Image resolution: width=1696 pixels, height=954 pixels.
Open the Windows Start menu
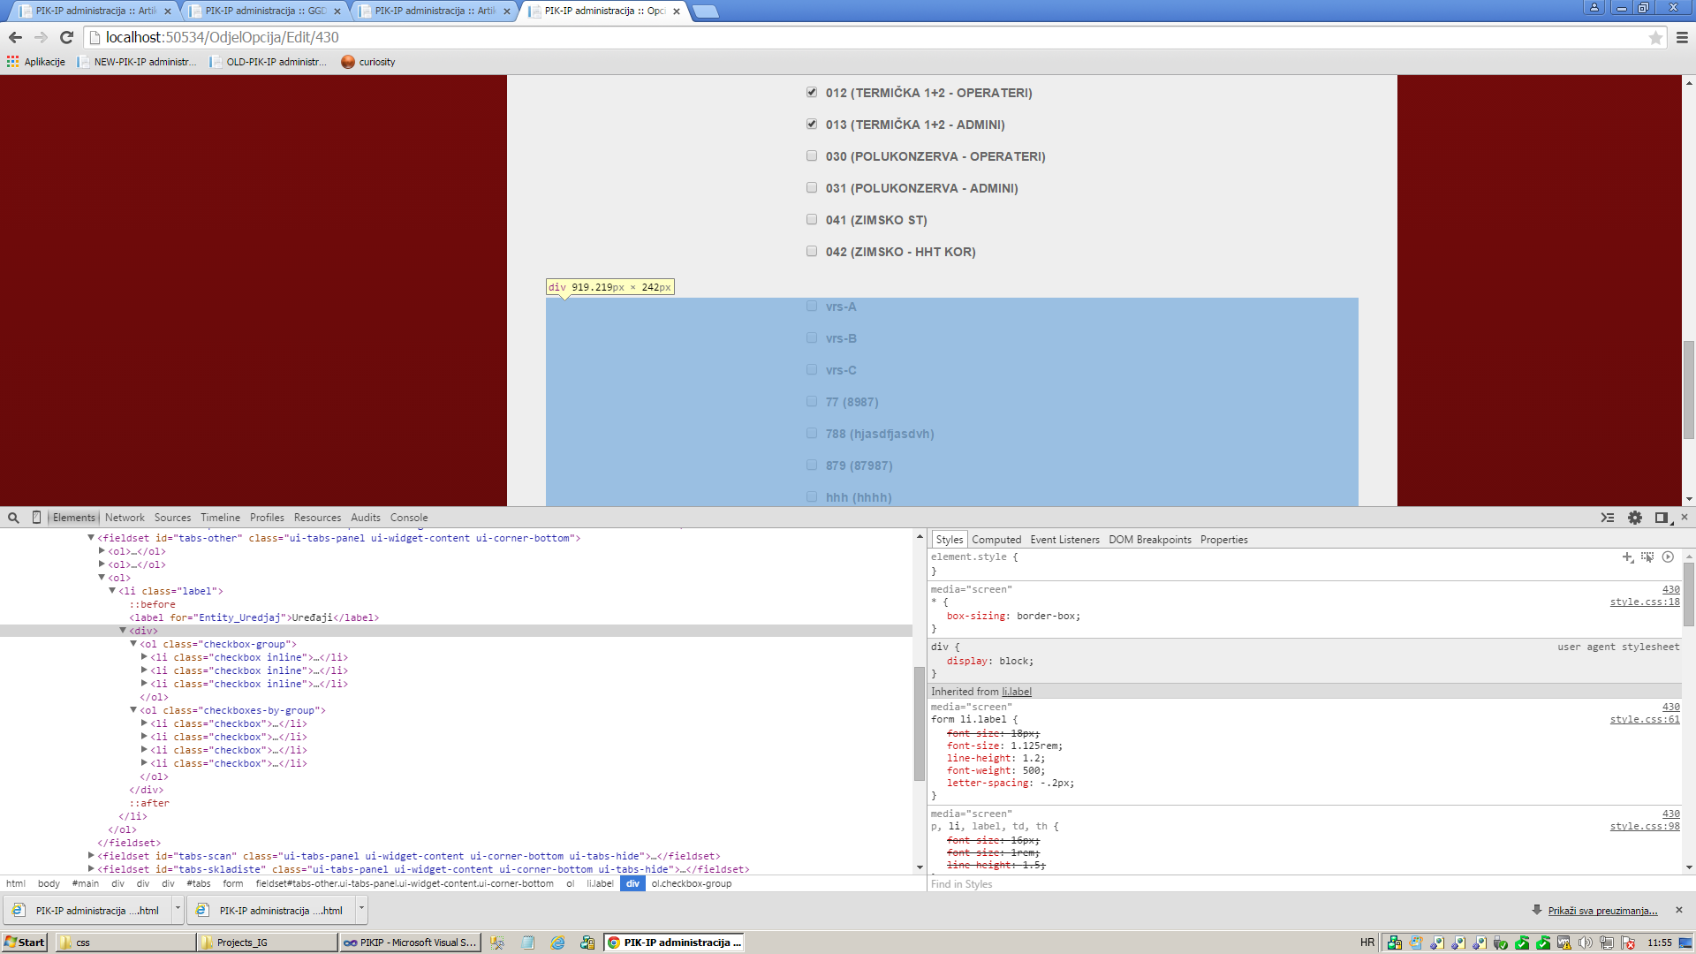pos(24,943)
